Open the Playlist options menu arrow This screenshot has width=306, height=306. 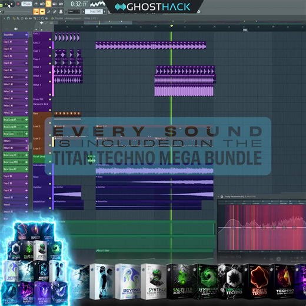click(x=4, y=18)
